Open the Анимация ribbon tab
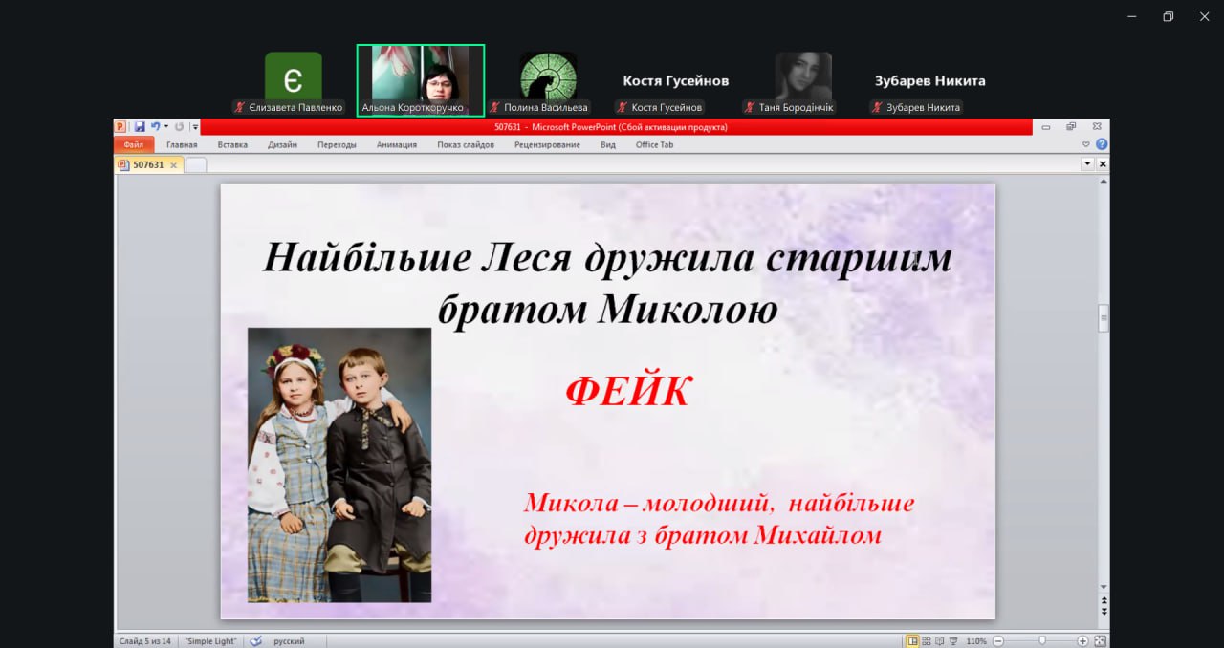Viewport: 1224px width, 648px height. coord(396,145)
